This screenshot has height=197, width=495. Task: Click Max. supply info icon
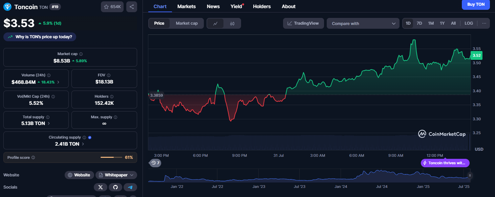[115, 117]
